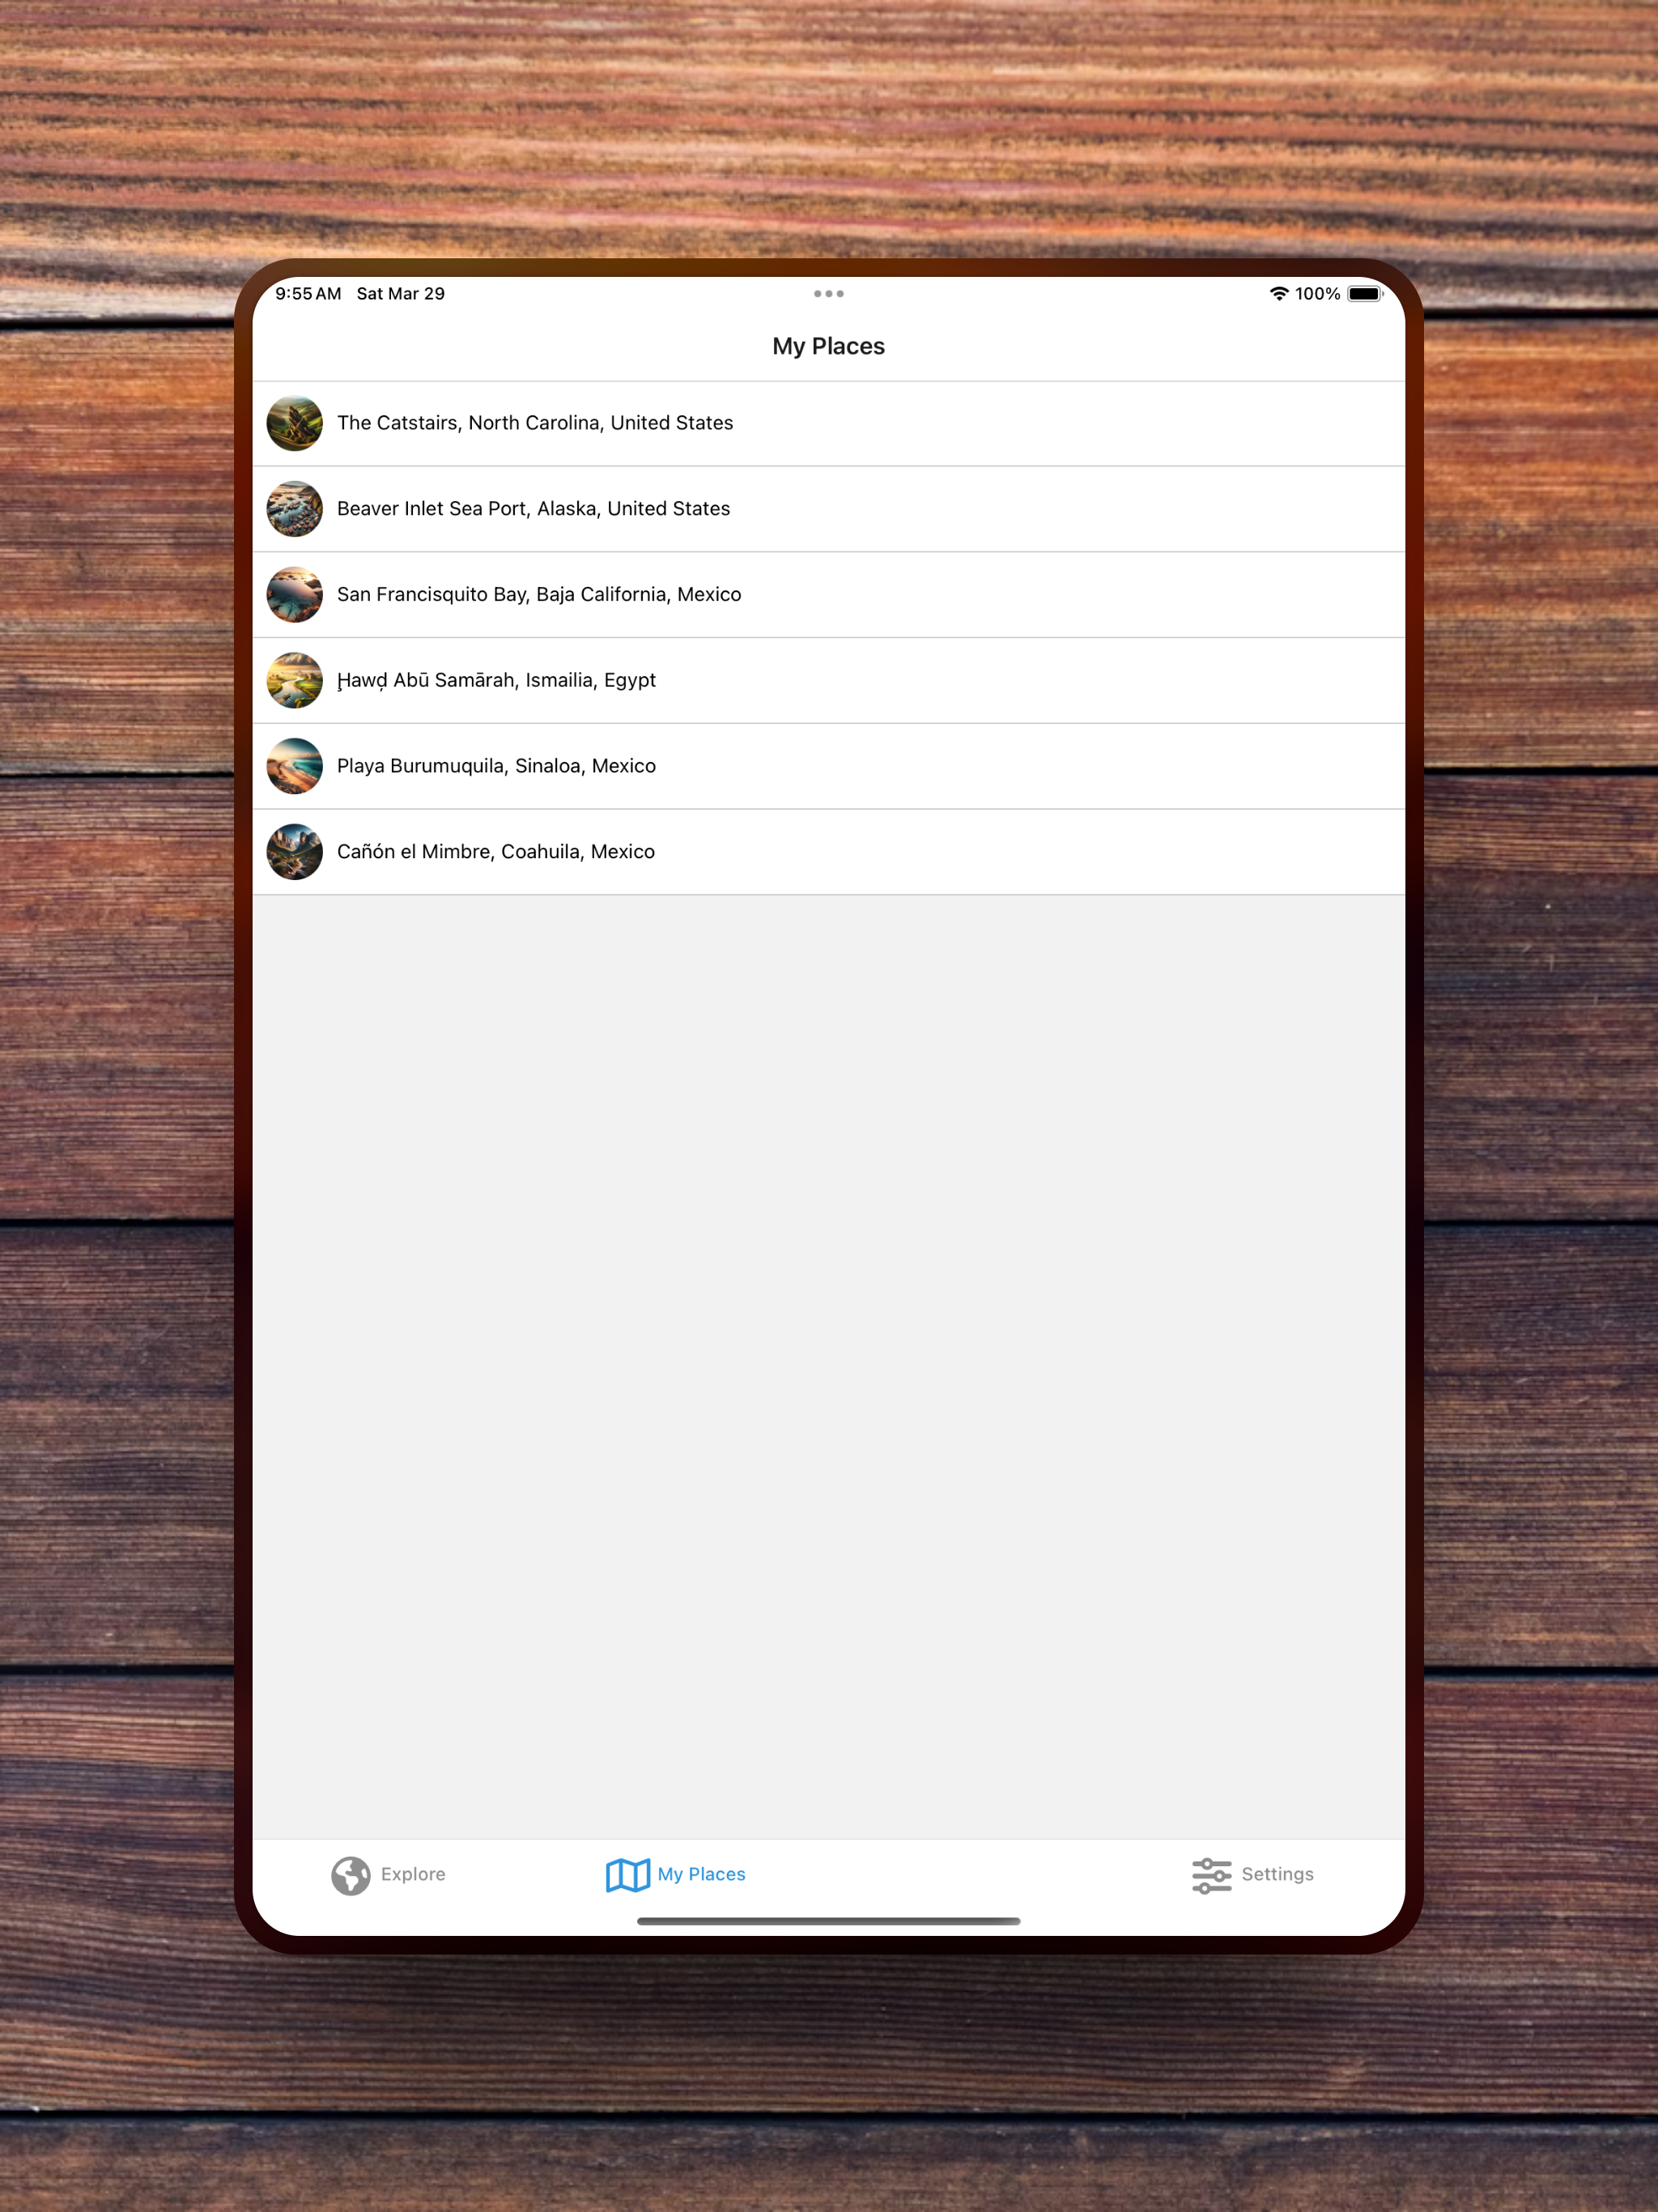Click the My Places map icon
1658x2212 pixels.
[628, 1876]
